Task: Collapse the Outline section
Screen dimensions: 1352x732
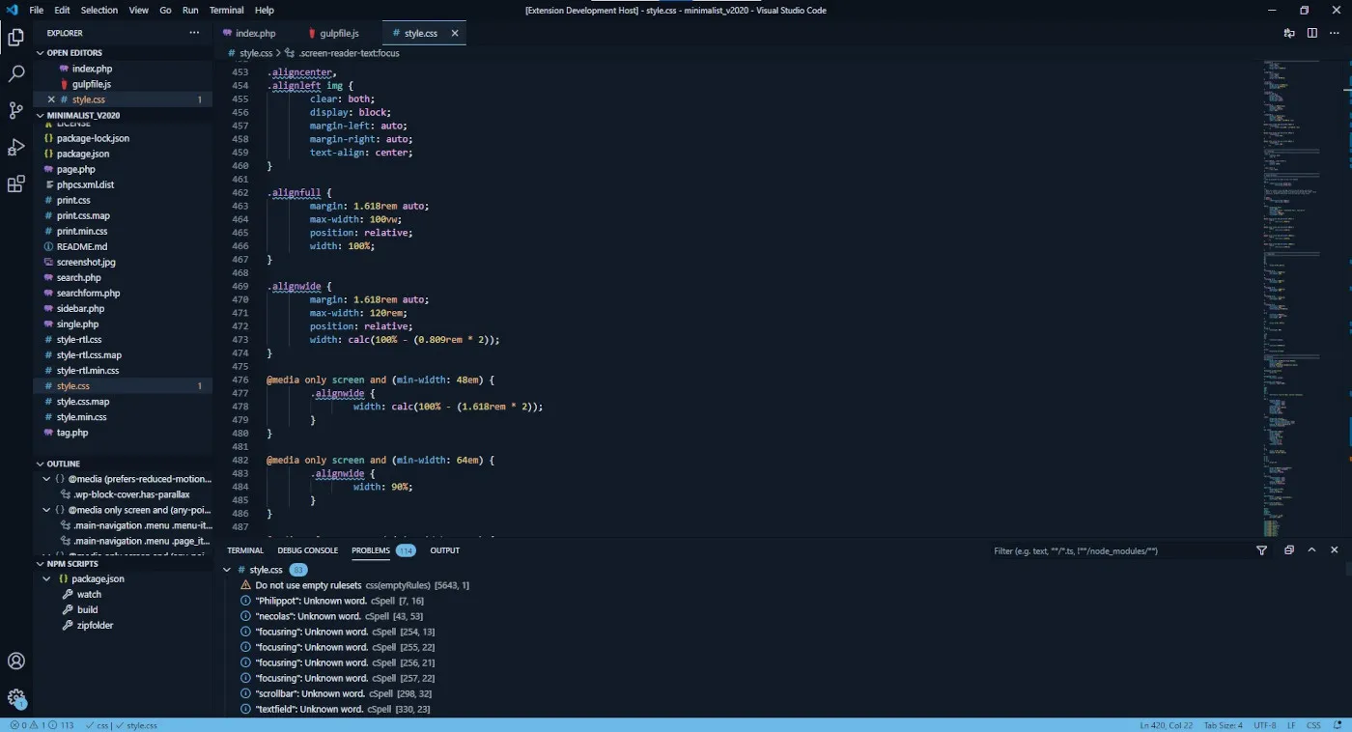Action: [x=41, y=464]
